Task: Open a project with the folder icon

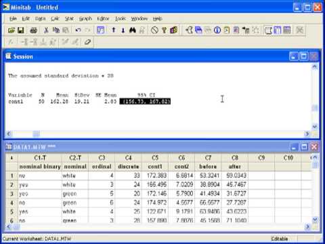Action: (x=12, y=30)
